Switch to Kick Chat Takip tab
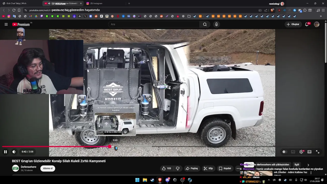This screenshot has width=327, height=184. 21,3
